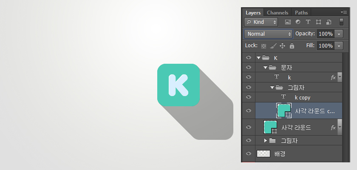
Task: Click the white K letter on canvas
Action: tap(178, 85)
